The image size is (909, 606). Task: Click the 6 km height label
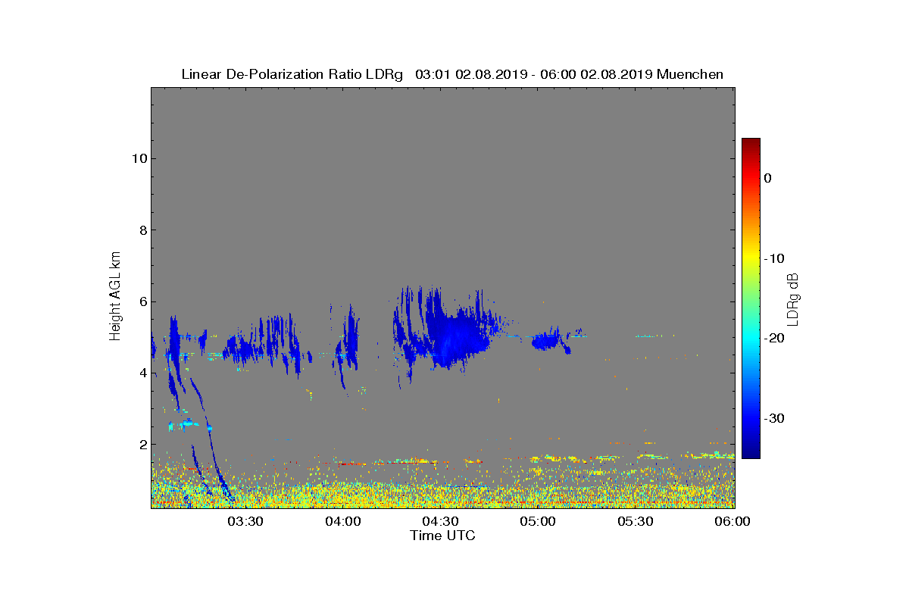(142, 301)
